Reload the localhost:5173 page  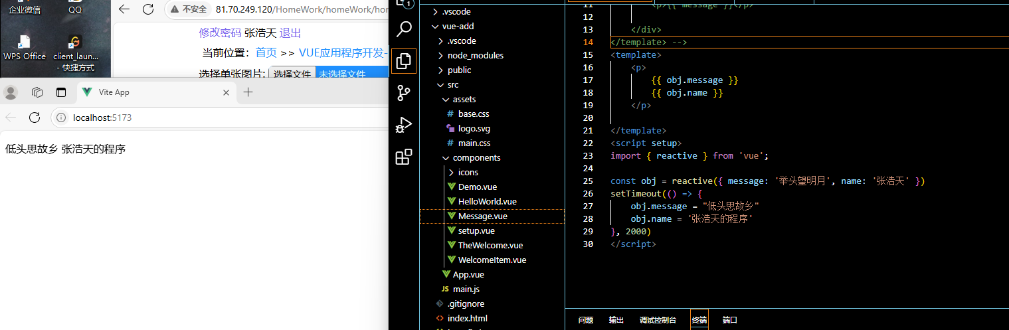pos(35,118)
